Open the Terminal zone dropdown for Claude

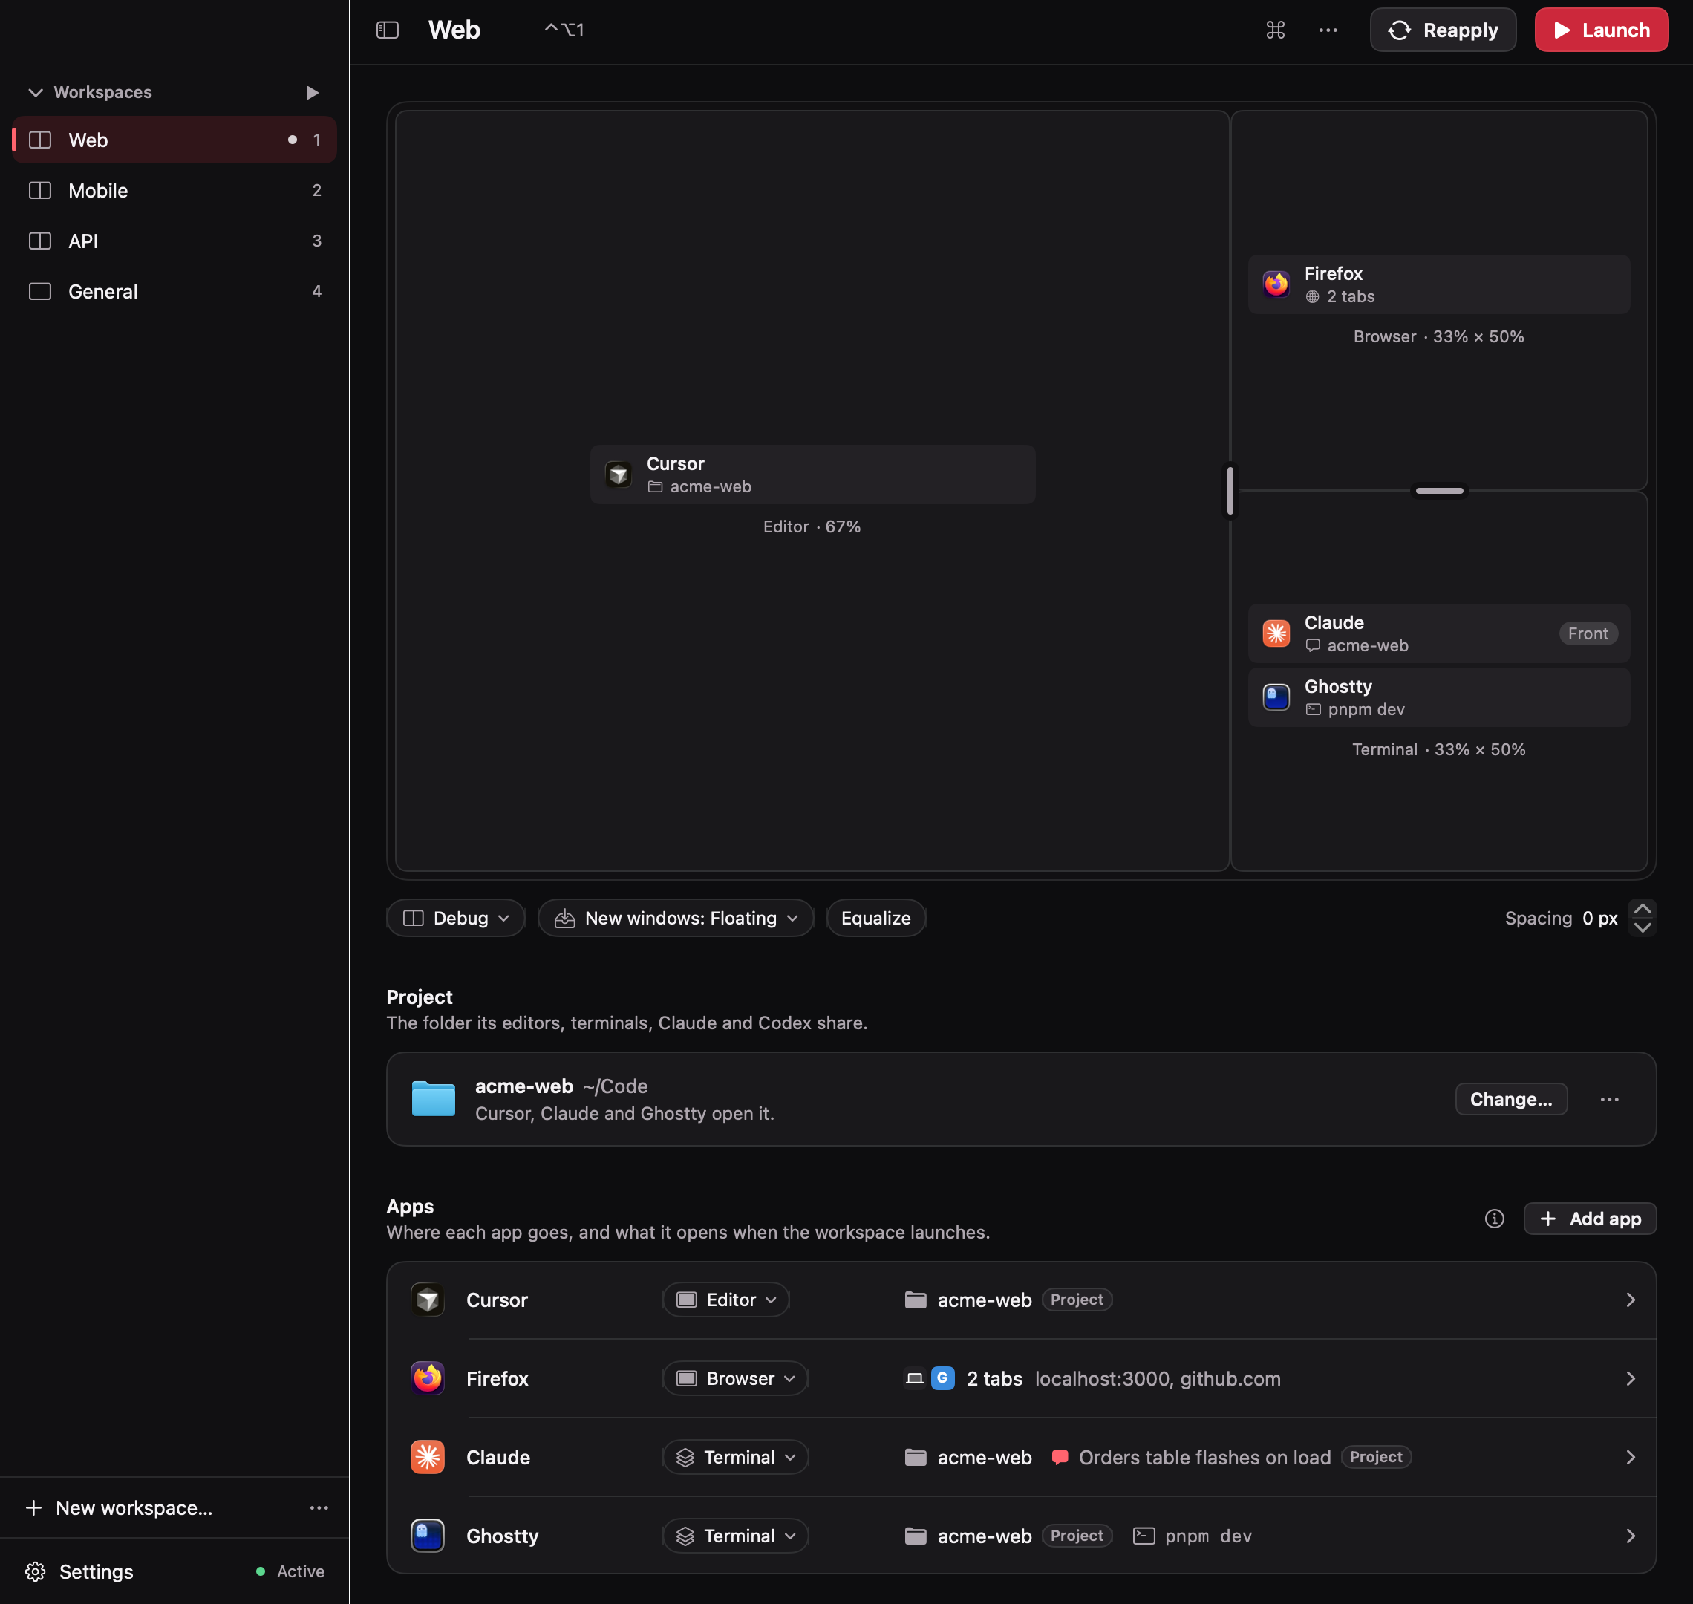(x=735, y=1457)
